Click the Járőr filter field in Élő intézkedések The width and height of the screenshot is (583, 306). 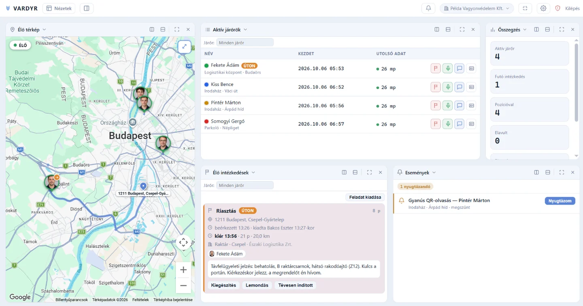pos(245,185)
